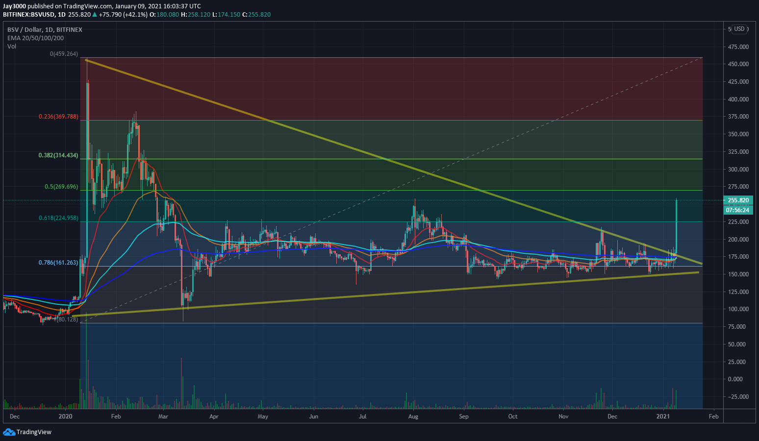Click the -25.000 price axis label
The image size is (759, 441).
pos(738,397)
